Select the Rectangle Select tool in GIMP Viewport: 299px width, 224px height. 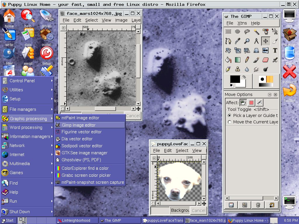point(228,32)
